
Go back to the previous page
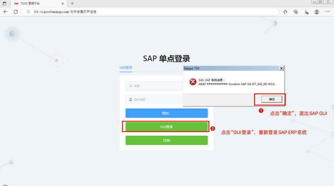coord(5,12)
